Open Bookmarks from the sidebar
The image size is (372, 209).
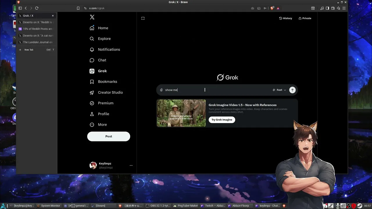click(x=103, y=82)
